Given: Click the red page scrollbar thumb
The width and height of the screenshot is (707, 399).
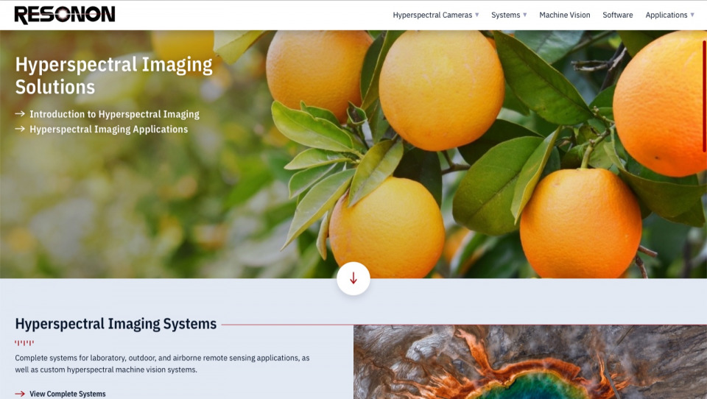Looking at the screenshot, I should coord(704,96).
